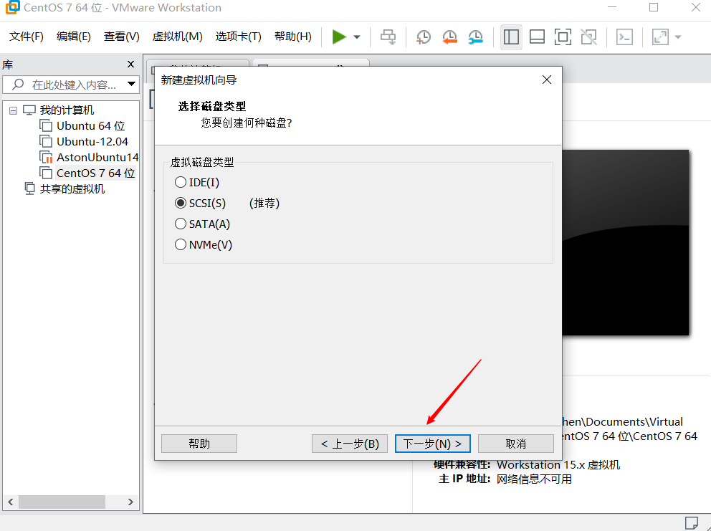This screenshot has width=711, height=531.
Task: Open the snapshot manager icon
Action: click(x=476, y=37)
